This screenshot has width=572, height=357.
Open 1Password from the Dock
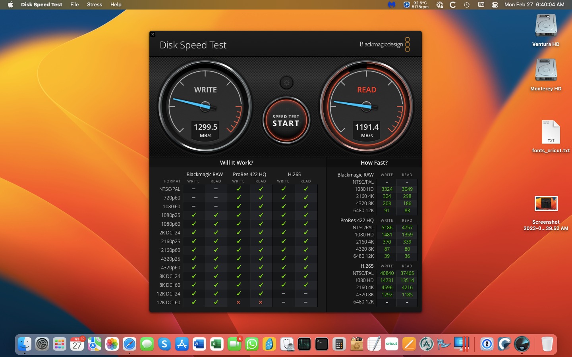pos(487,344)
